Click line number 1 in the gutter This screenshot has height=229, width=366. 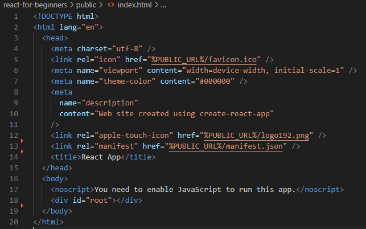click(x=16, y=17)
